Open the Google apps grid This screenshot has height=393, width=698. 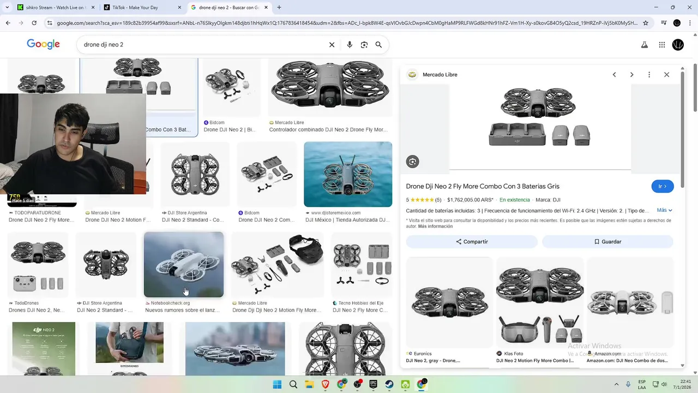[x=662, y=45]
